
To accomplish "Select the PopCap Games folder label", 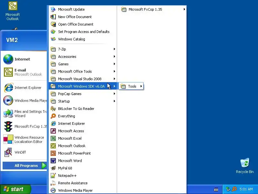I will [x=70, y=94].
